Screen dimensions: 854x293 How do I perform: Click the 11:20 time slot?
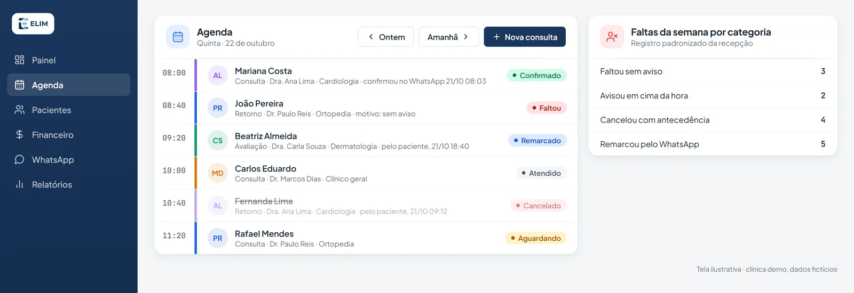[x=174, y=235]
